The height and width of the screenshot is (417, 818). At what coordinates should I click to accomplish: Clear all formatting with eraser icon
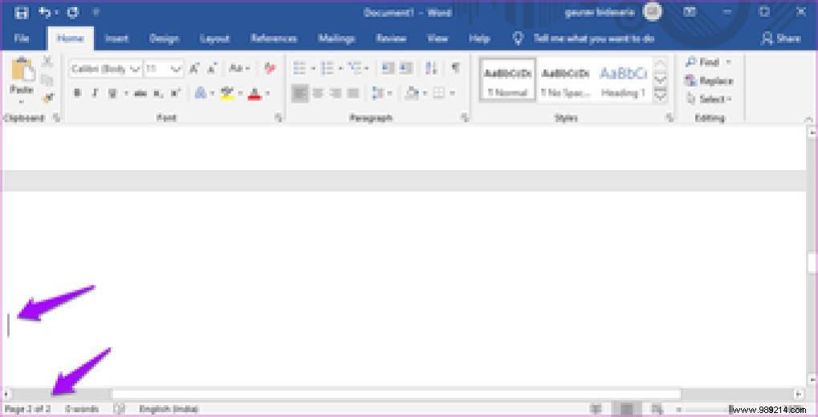coord(270,68)
